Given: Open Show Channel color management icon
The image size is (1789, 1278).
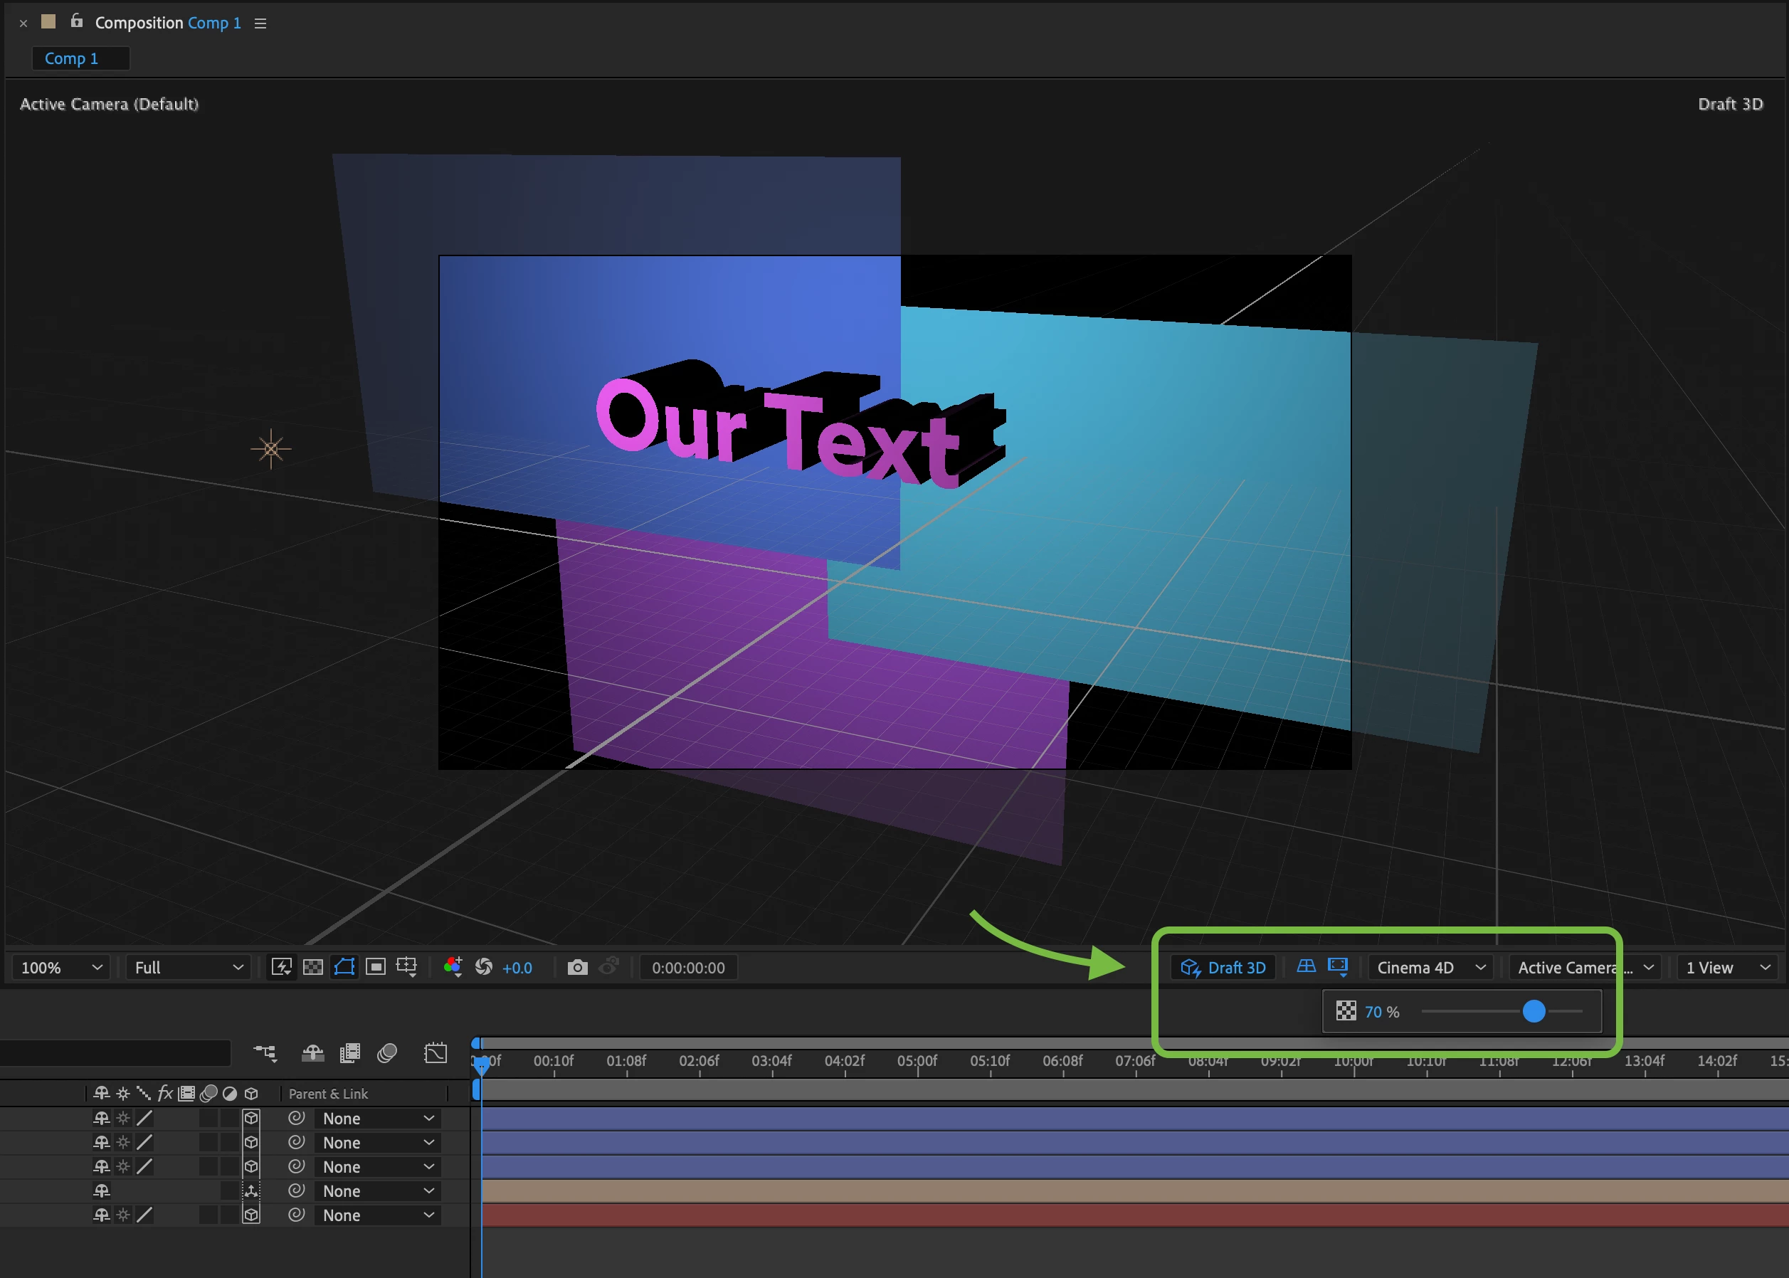Looking at the screenshot, I should 453,967.
